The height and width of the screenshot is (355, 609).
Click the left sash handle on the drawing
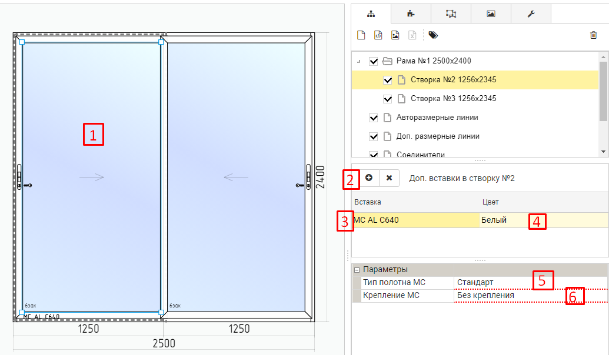(x=19, y=177)
